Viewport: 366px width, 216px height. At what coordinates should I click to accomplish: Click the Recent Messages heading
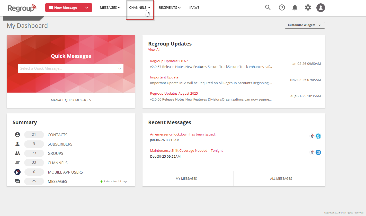tap(170, 122)
